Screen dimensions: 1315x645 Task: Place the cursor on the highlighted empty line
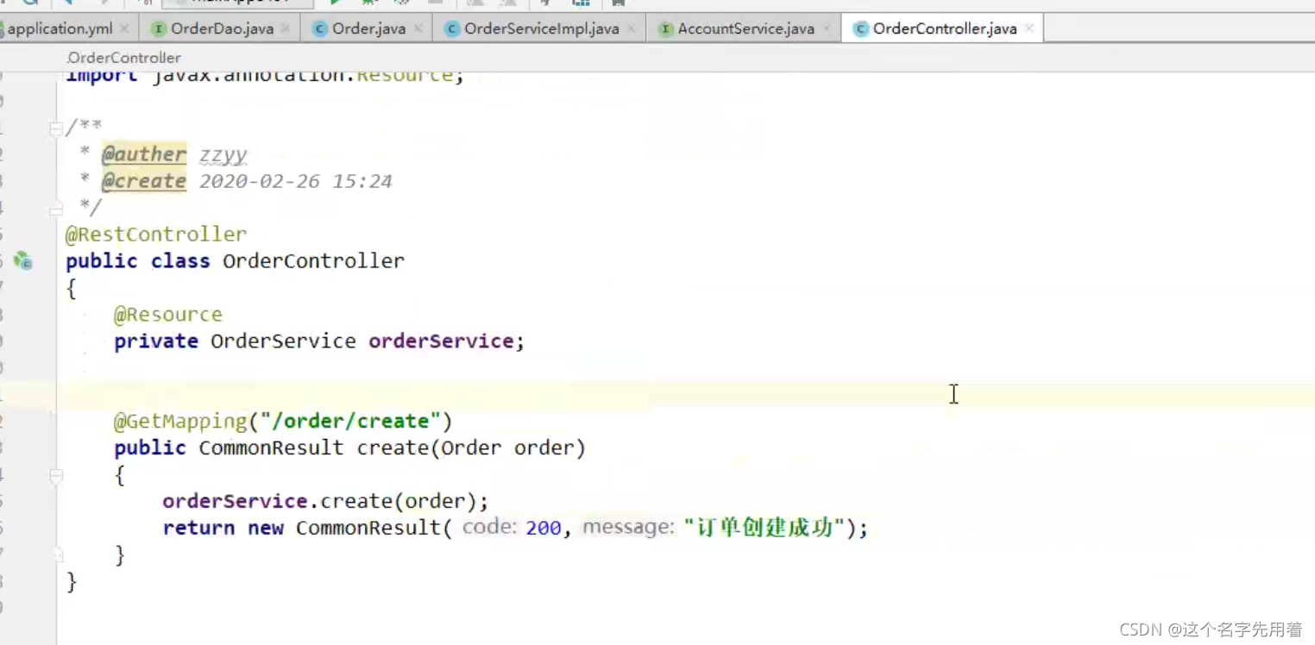(x=686, y=395)
